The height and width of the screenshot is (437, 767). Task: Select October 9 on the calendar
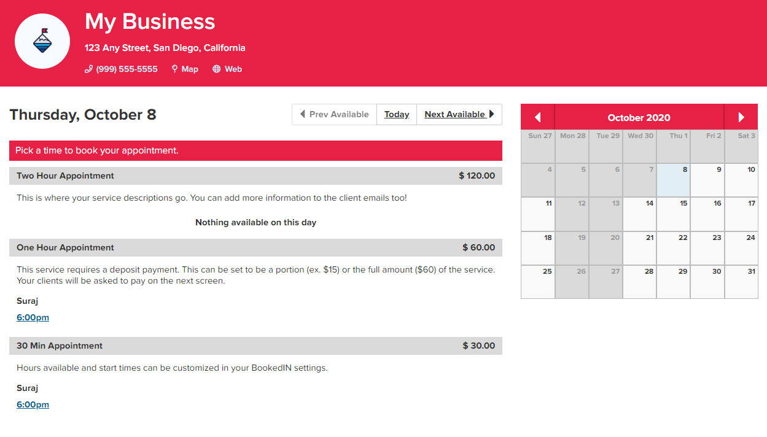pos(707,180)
